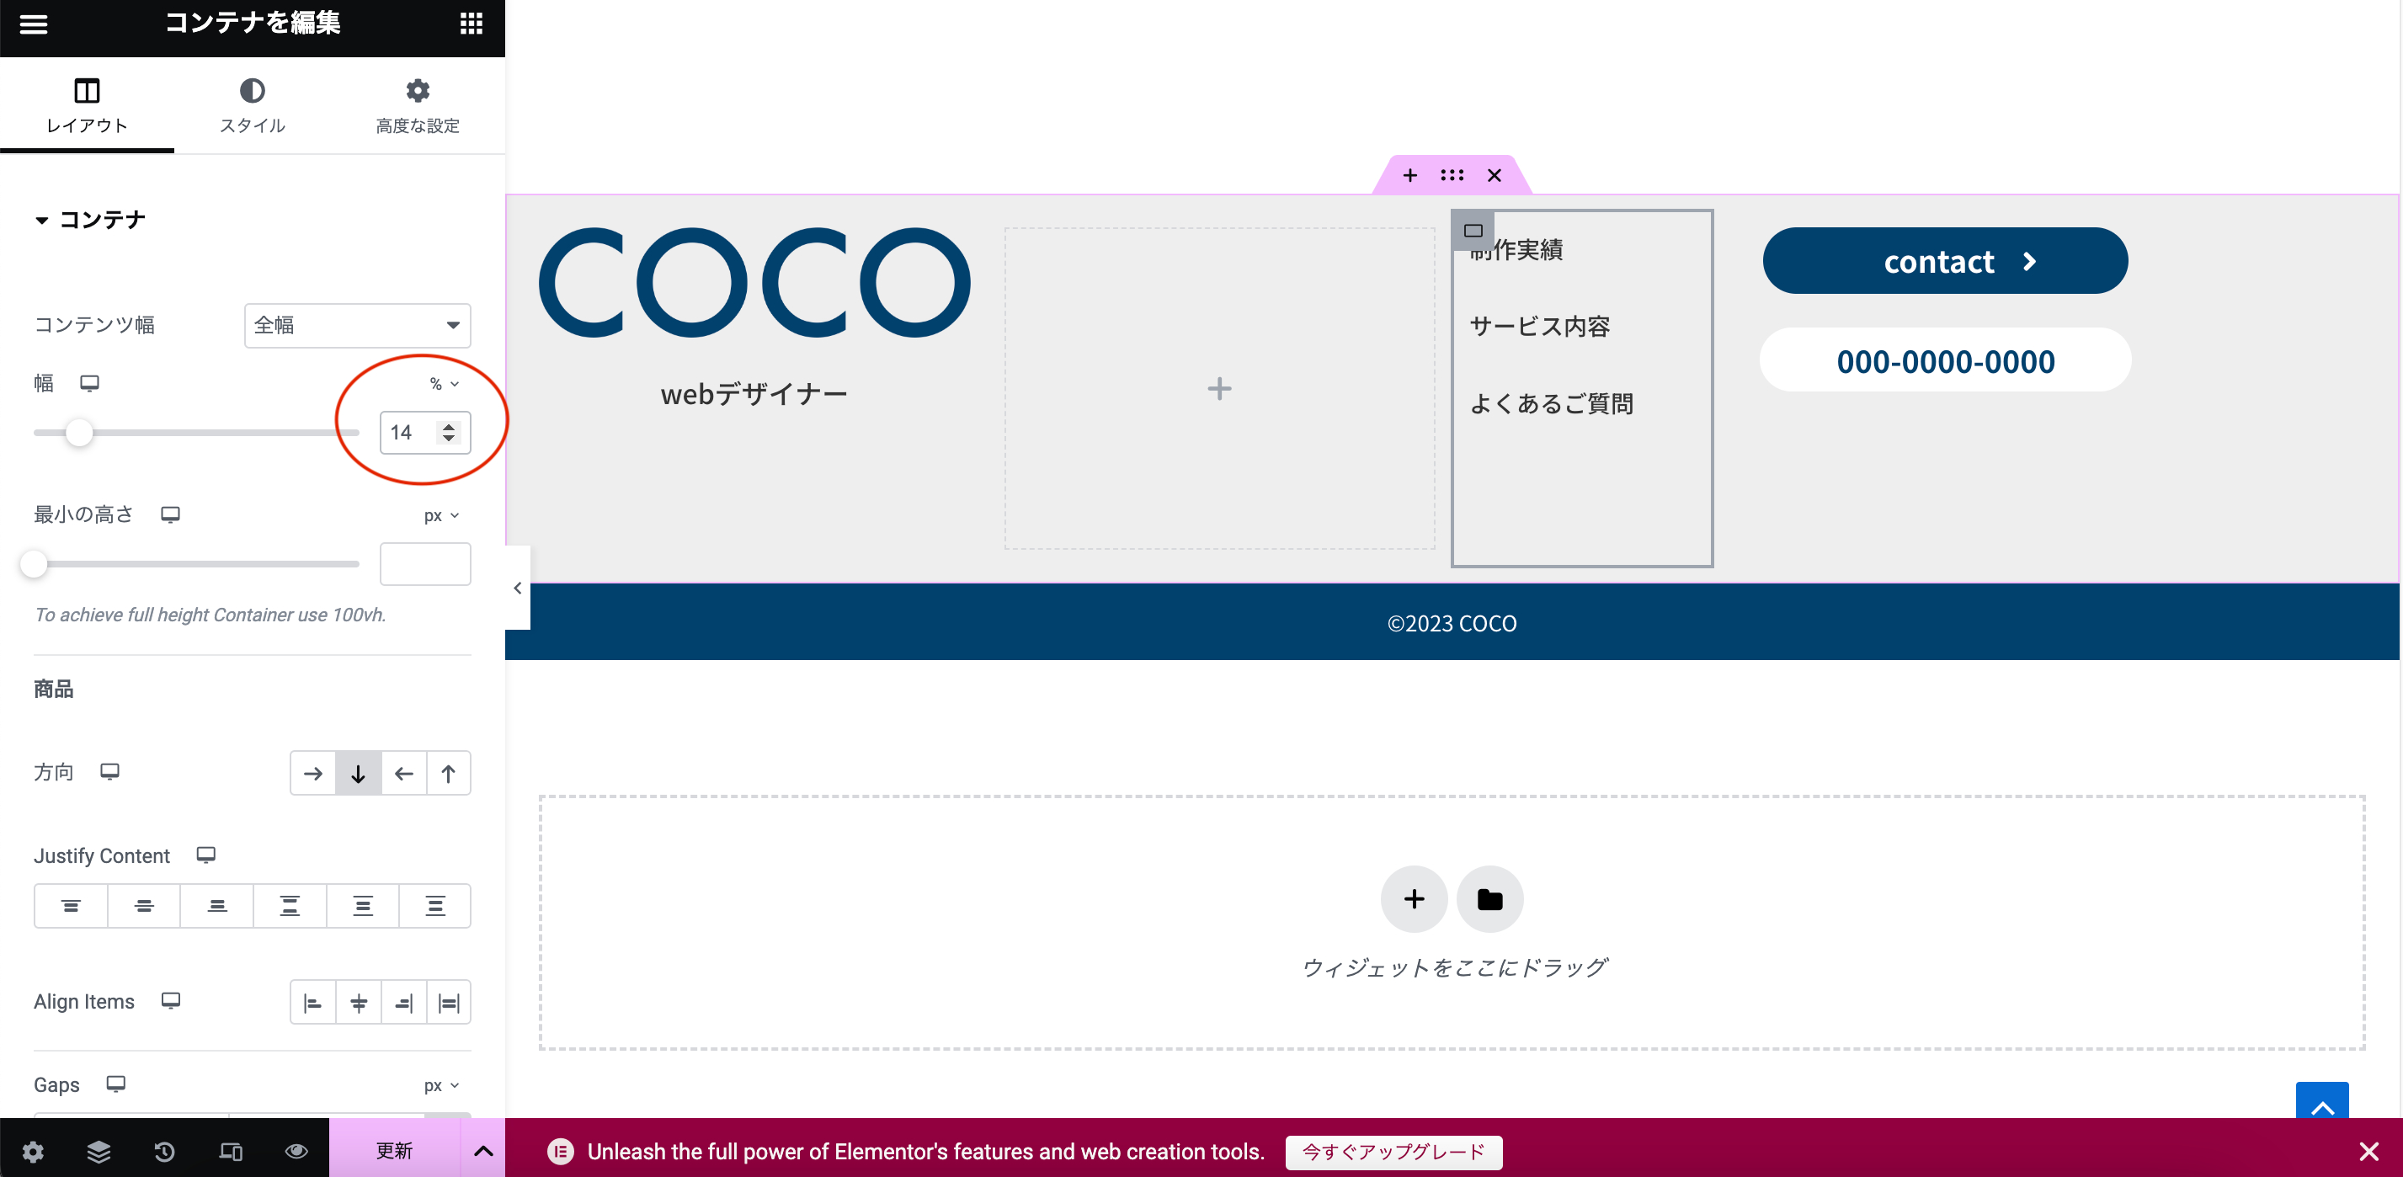The width and height of the screenshot is (2403, 1177).
Task: Open the hamburger menu in panel header
Action: 34,24
